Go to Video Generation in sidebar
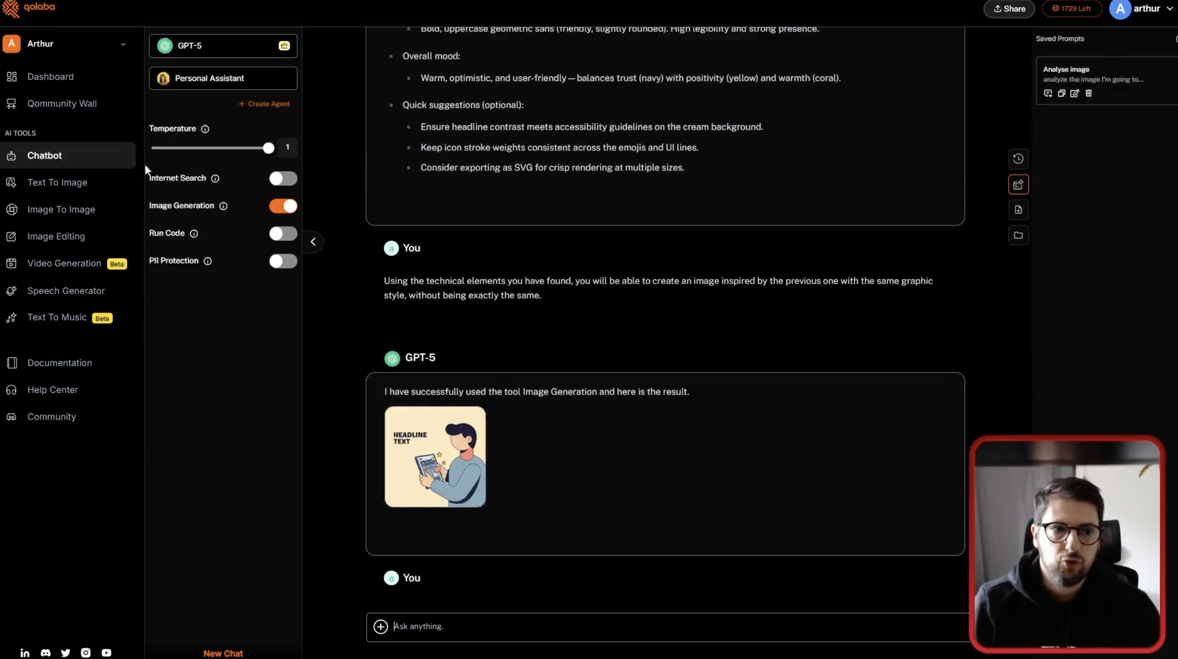Image resolution: width=1178 pixels, height=659 pixels. [64, 264]
